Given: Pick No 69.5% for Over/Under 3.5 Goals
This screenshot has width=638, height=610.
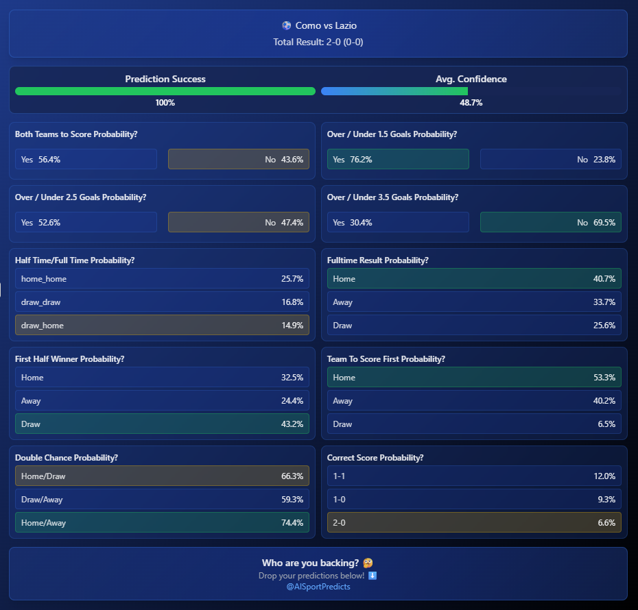Looking at the screenshot, I should (x=550, y=222).
